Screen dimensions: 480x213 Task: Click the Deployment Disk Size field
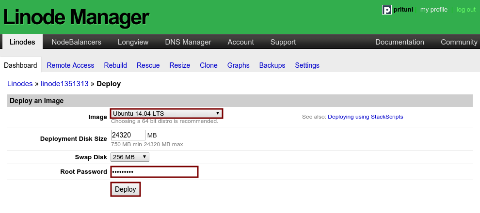click(x=128, y=135)
